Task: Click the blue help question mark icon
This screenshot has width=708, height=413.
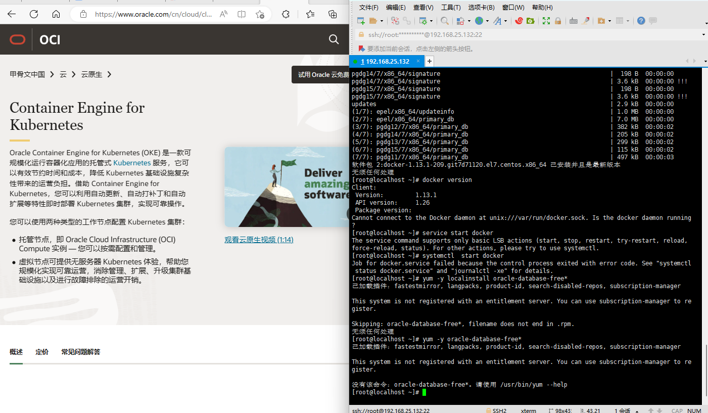Action: click(x=641, y=21)
